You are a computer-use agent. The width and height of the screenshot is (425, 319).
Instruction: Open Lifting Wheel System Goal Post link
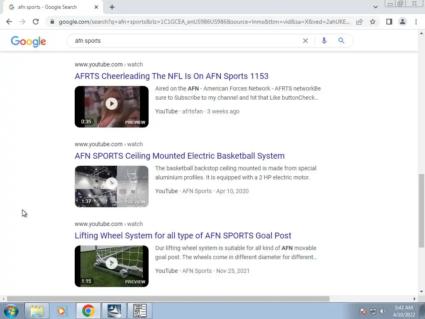[183, 236]
